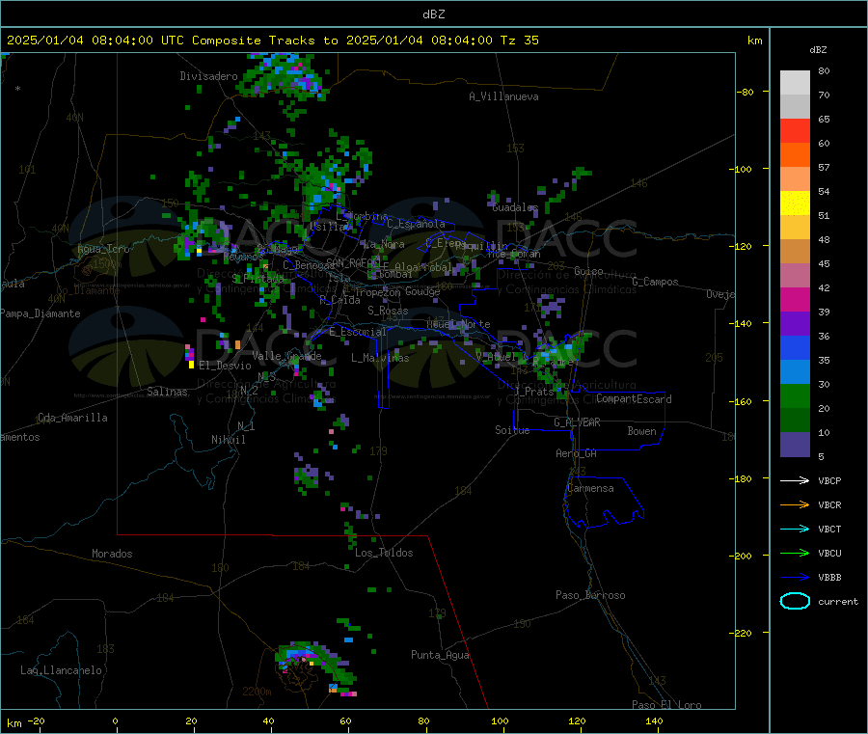
Task: Click the L_Malvinas map label
Action: 380,358
